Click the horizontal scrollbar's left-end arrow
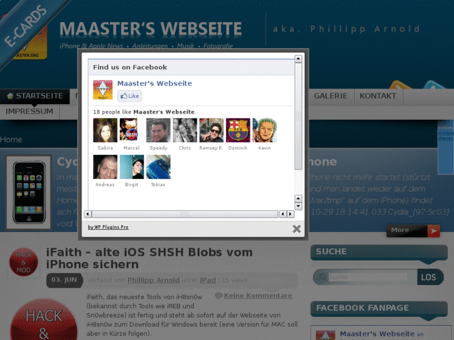This screenshot has width=454, height=340. coord(87,214)
